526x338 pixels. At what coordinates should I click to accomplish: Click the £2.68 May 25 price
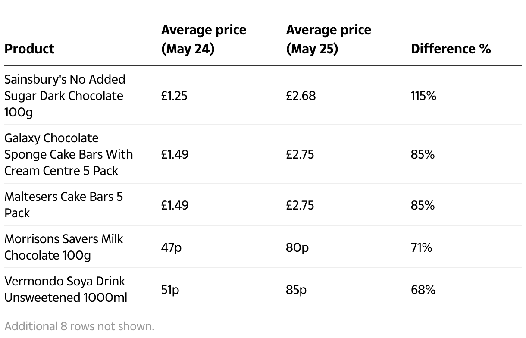click(x=301, y=96)
